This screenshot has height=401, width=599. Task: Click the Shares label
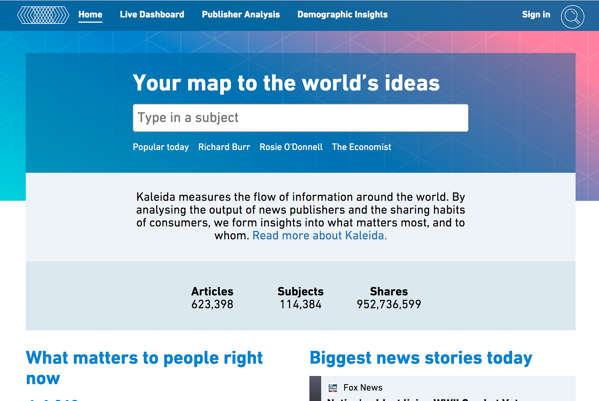click(389, 292)
